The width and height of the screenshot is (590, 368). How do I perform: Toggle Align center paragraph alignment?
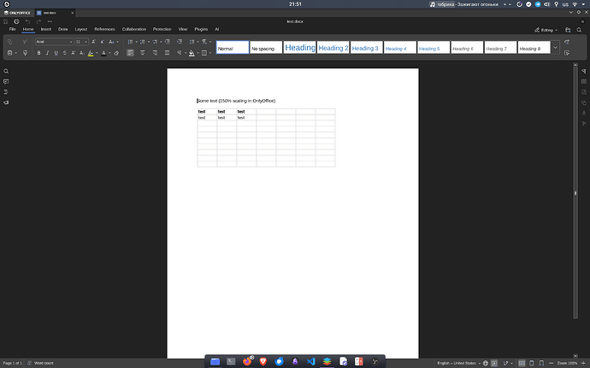coord(143,53)
